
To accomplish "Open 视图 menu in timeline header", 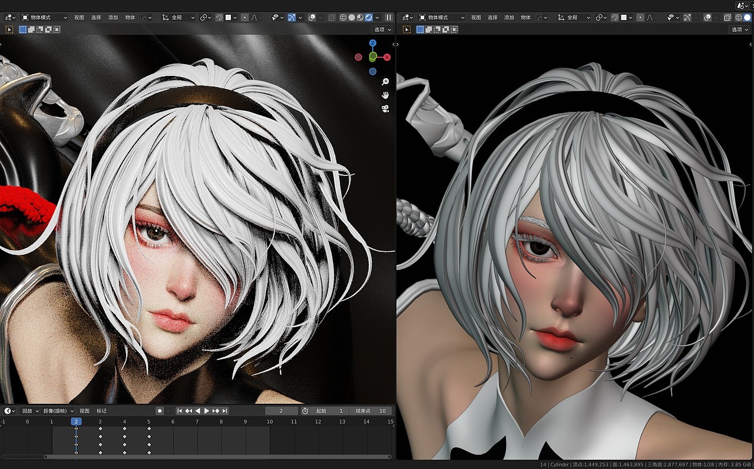I will click(x=85, y=411).
